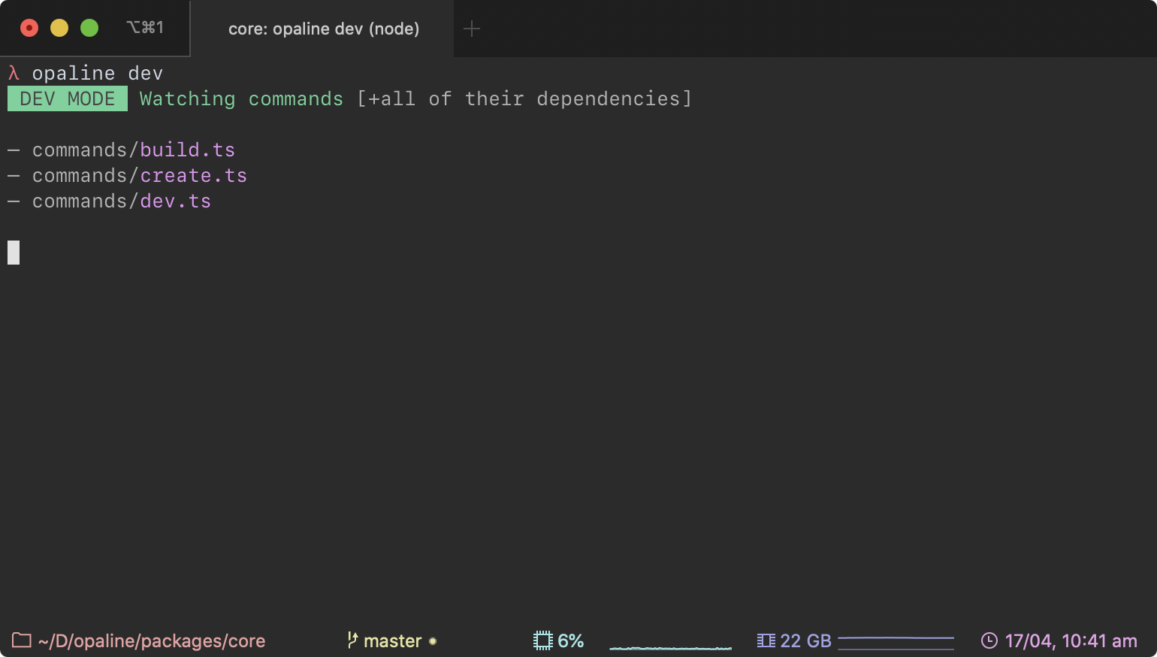This screenshot has width=1157, height=657.
Task: Click the 22 GB memory value
Action: 805,641
